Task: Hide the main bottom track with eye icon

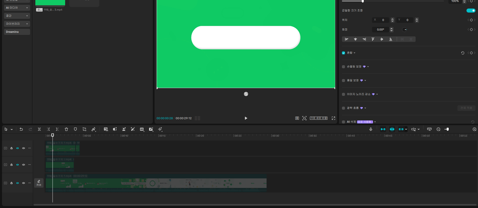Action: point(18,183)
